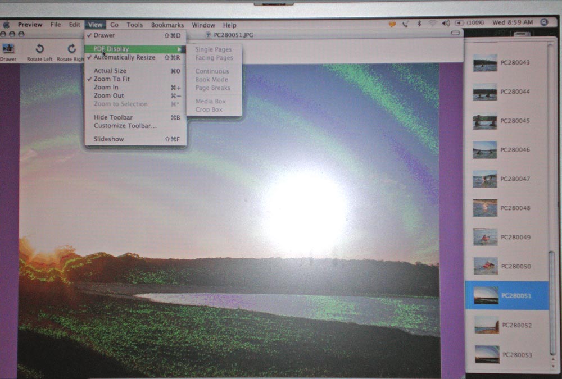The width and height of the screenshot is (562, 379).
Task: Open Spotlight search in the menu bar
Action: point(544,22)
